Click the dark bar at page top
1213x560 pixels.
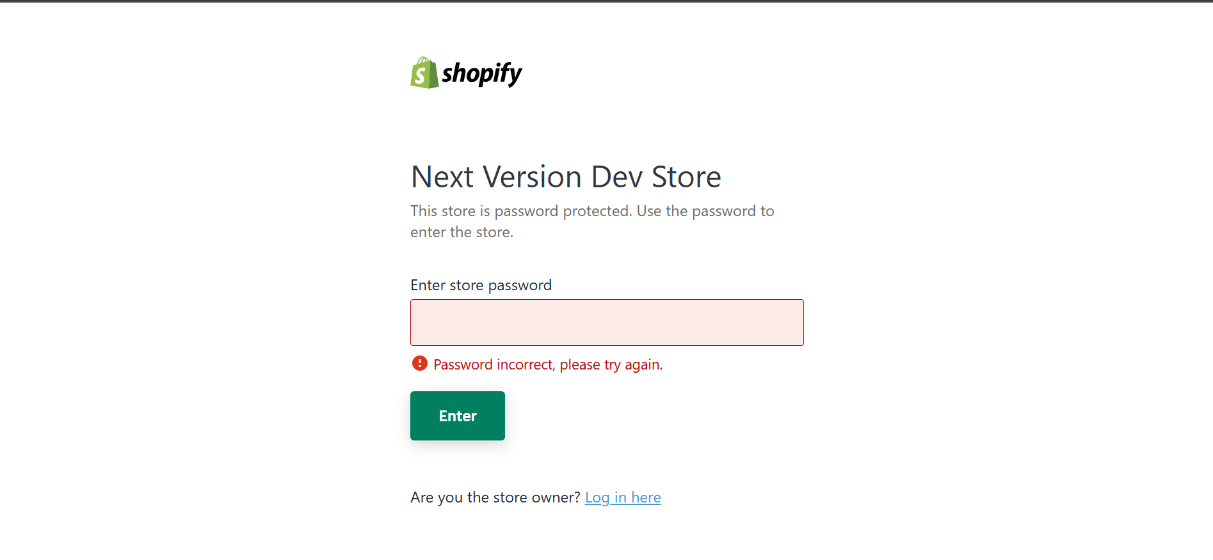(606, 1)
